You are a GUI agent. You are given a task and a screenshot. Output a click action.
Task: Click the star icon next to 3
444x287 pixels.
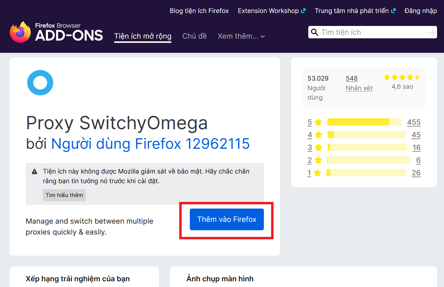319,148
